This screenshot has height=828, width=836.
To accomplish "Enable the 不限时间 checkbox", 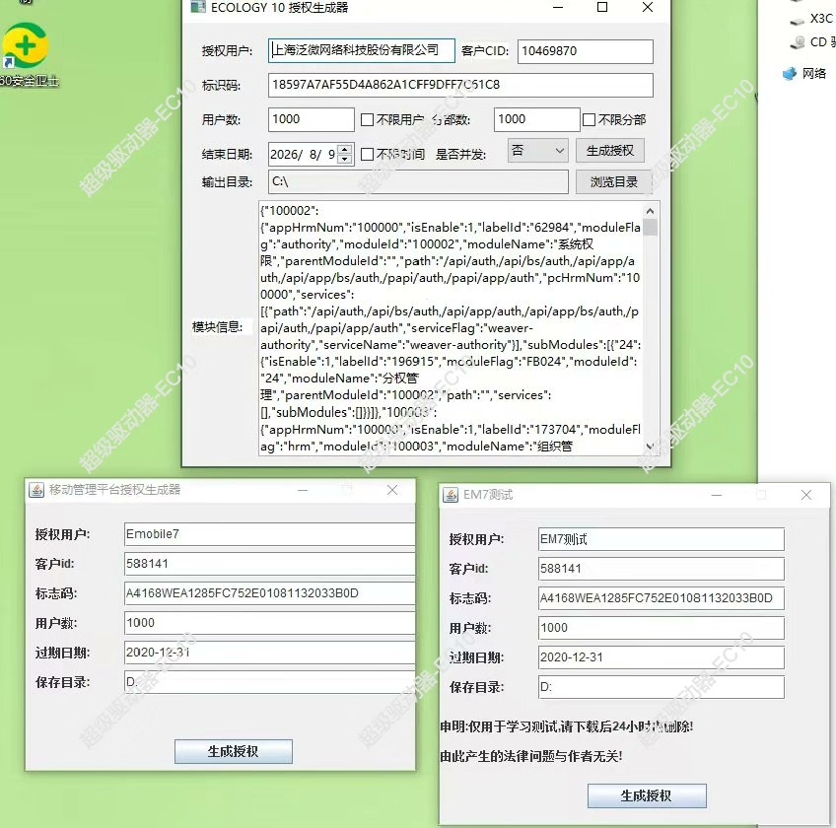I will (367, 154).
